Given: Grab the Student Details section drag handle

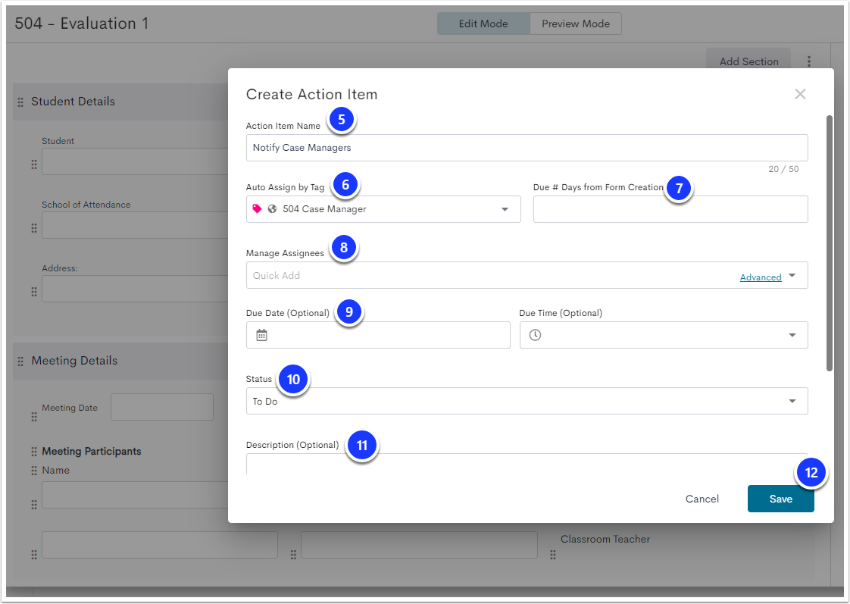Looking at the screenshot, I should tap(20, 102).
